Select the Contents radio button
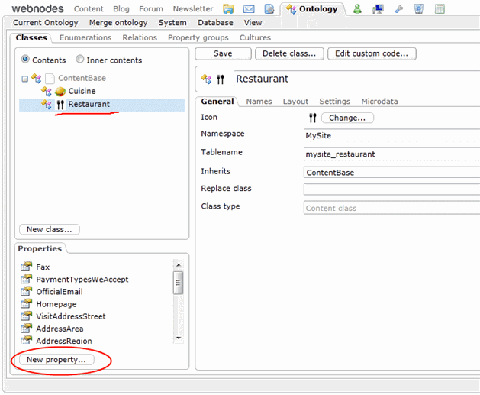The width and height of the screenshot is (480, 395). coord(26,60)
